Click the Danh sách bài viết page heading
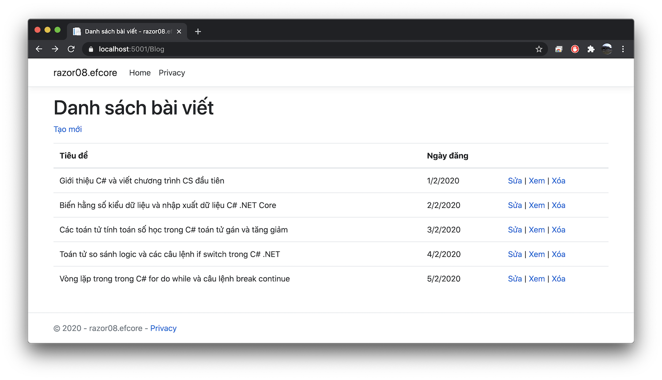The width and height of the screenshot is (662, 380). 134,107
